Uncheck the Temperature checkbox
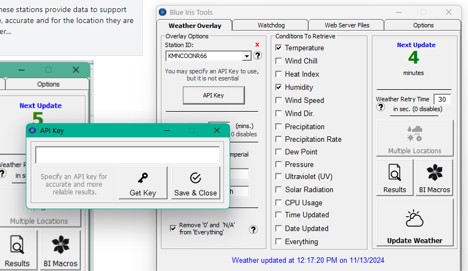 coord(278,48)
